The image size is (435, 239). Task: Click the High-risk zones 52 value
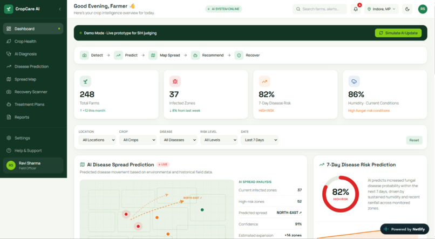[x=300, y=202]
